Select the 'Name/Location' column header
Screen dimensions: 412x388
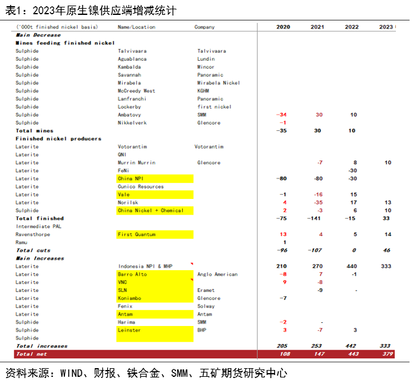(x=136, y=27)
